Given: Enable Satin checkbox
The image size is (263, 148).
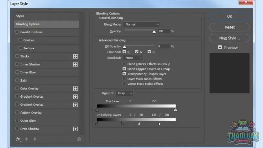Looking at the screenshot, I should click(x=17, y=80).
